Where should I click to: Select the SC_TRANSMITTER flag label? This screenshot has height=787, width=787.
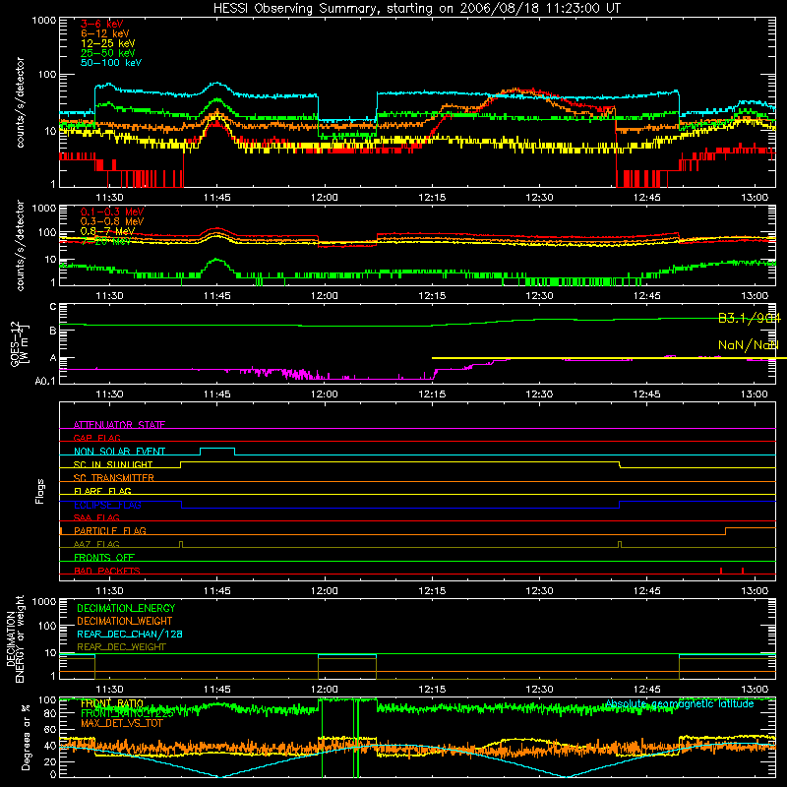tap(113, 478)
